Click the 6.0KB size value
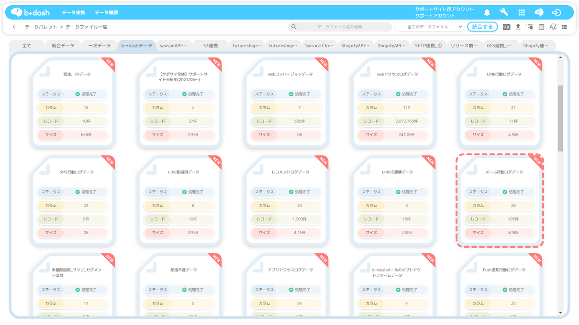Viewport: 579px width, 325px height. [x=86, y=135]
